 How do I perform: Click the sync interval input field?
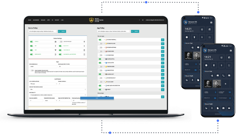(43, 66)
